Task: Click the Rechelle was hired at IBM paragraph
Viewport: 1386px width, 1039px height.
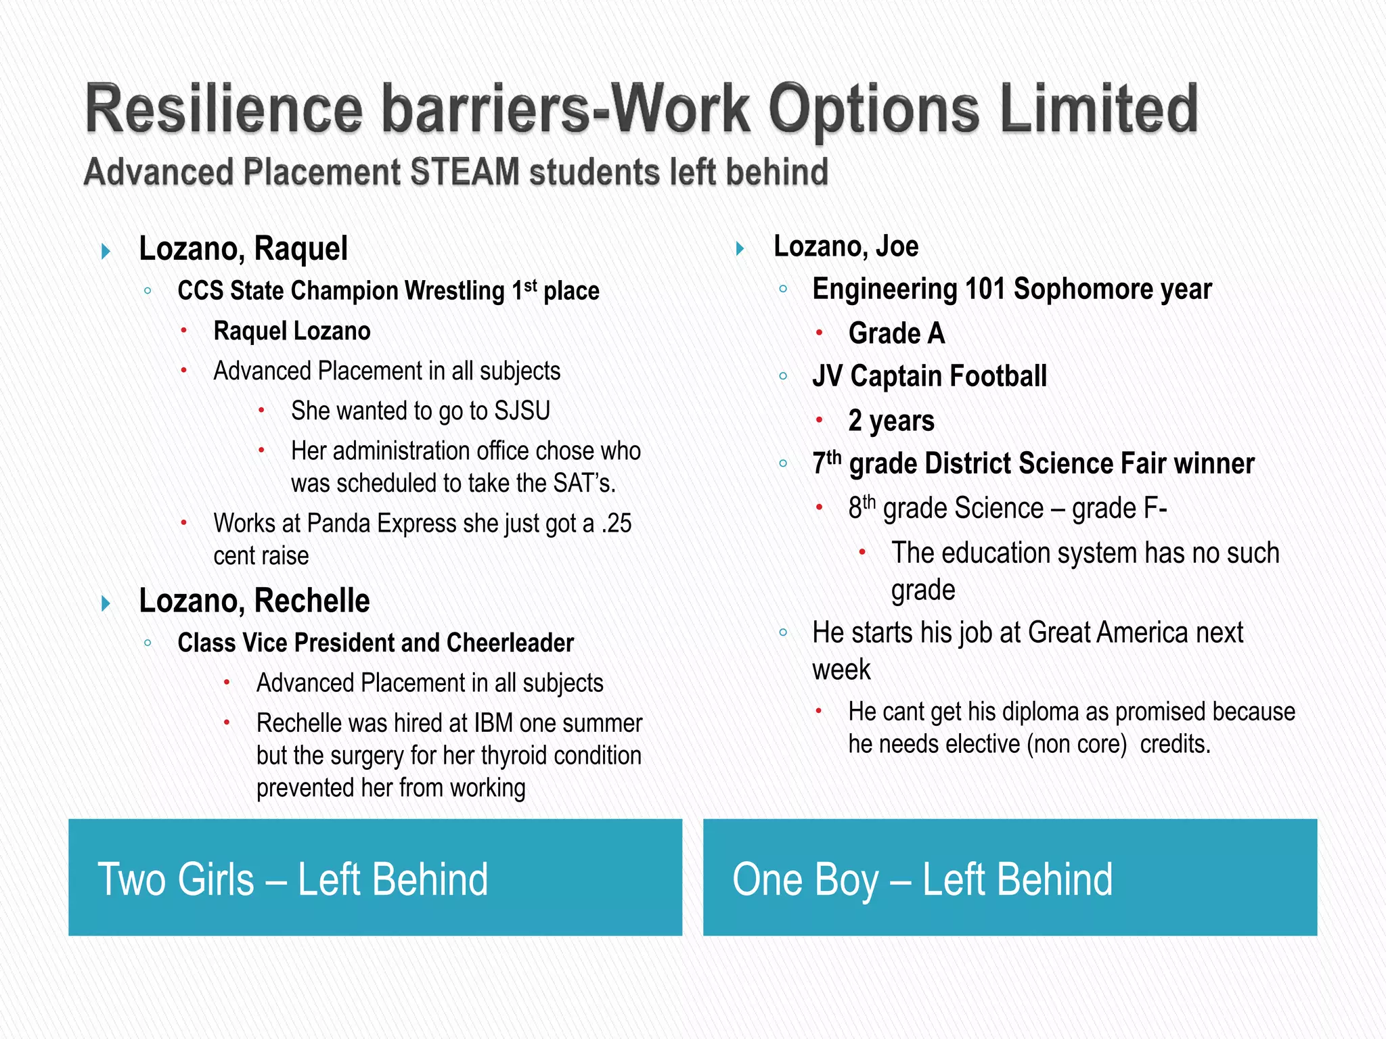Action: click(449, 756)
